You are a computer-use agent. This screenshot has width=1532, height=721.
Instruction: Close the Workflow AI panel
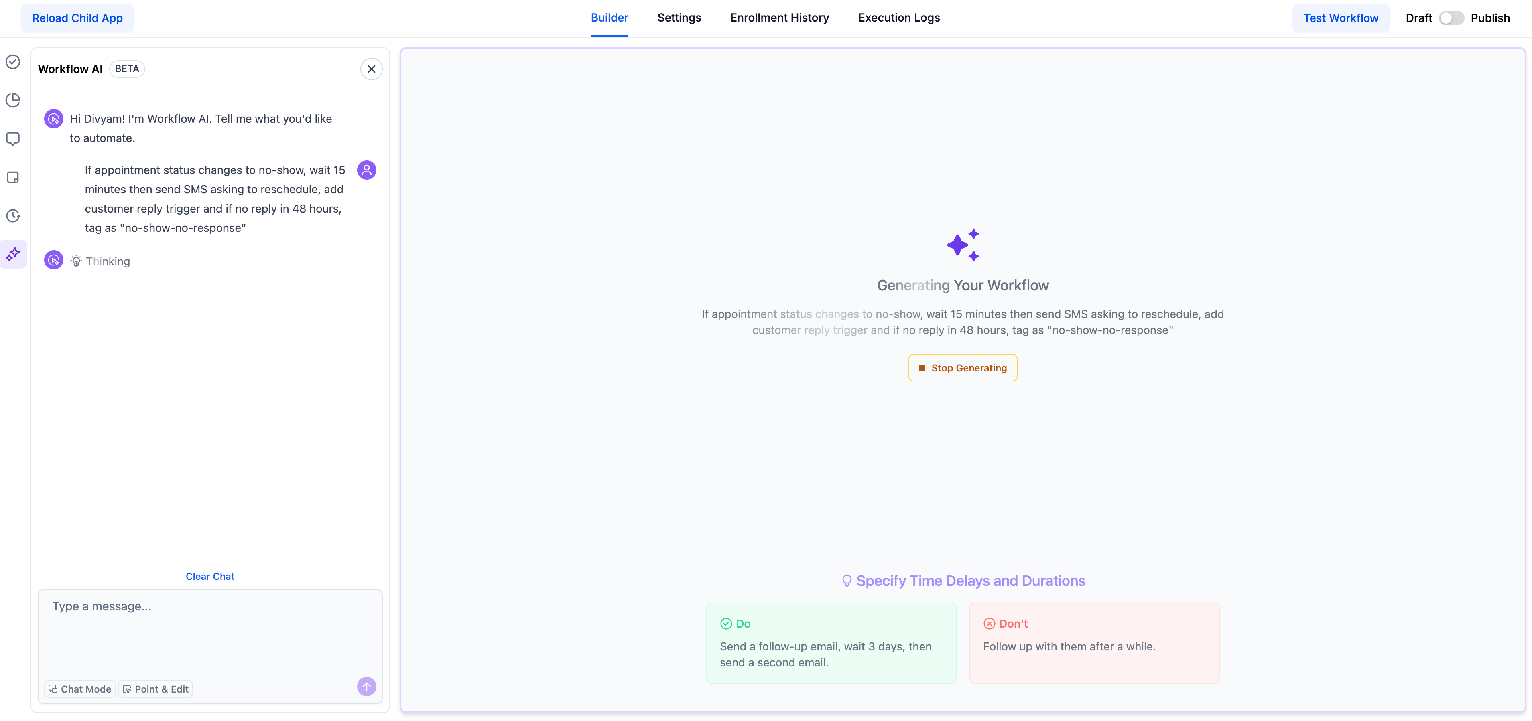point(371,69)
